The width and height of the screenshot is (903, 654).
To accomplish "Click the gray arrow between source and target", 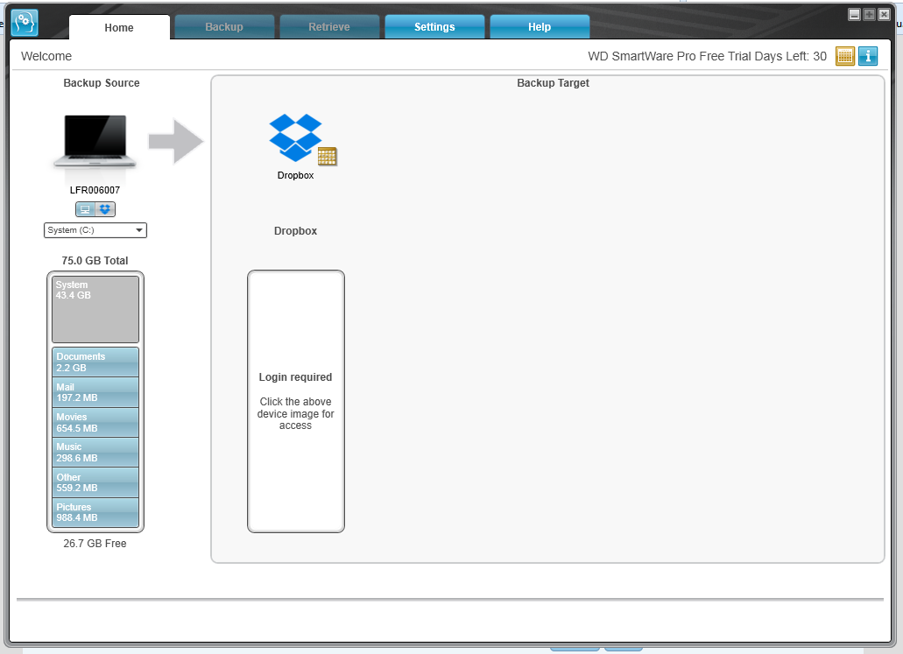I will (x=176, y=141).
